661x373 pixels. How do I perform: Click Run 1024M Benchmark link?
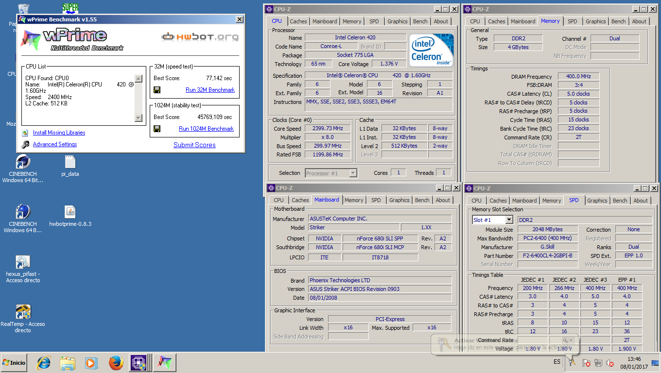206,129
